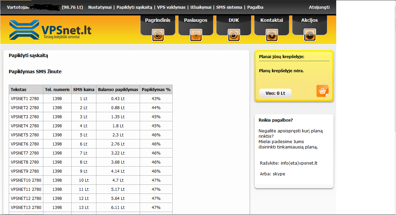Click the Tel. numeris column header
Viewport: 396px width, 215px height.
(57, 89)
